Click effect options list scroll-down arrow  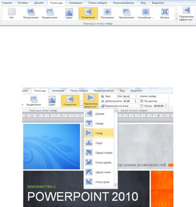coord(115,185)
